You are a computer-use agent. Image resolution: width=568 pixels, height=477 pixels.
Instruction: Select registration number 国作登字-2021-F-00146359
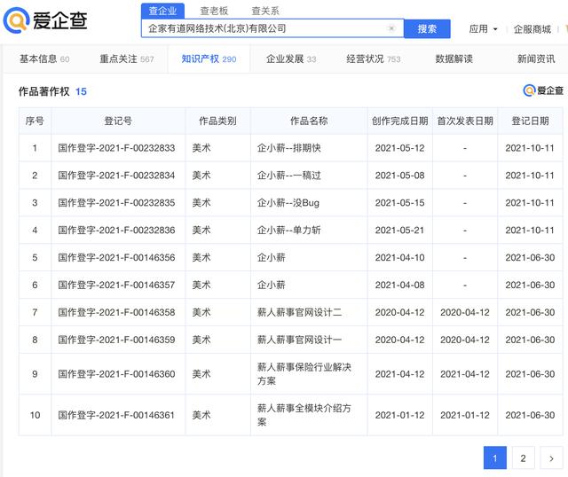116,340
